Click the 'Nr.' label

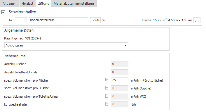coord(11,20)
